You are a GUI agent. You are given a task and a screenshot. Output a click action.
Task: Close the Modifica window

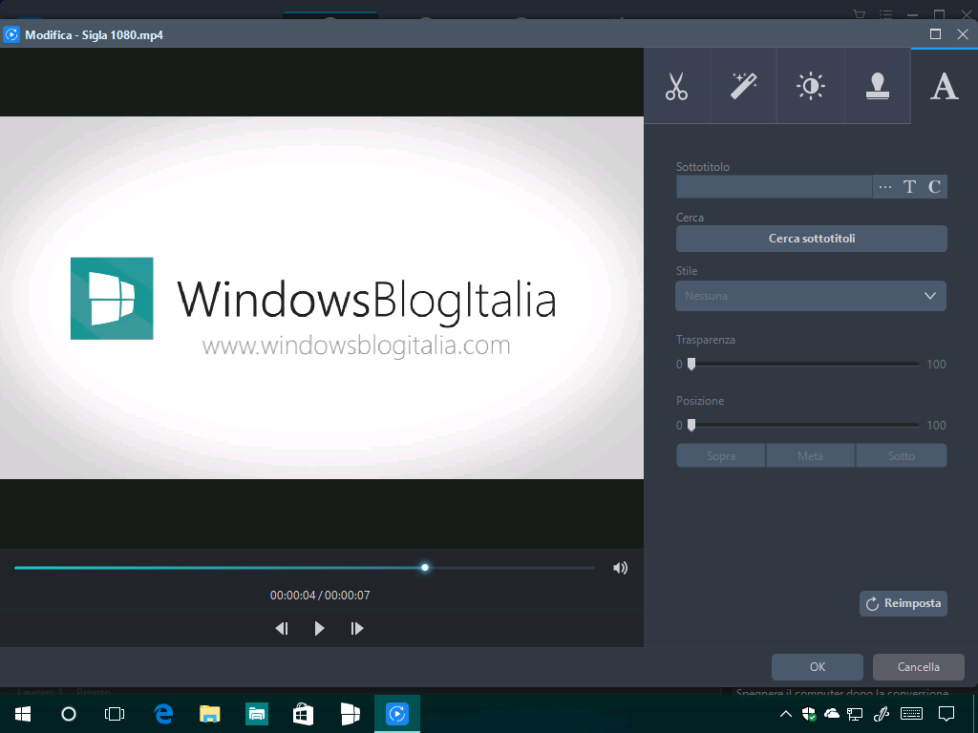tap(963, 34)
